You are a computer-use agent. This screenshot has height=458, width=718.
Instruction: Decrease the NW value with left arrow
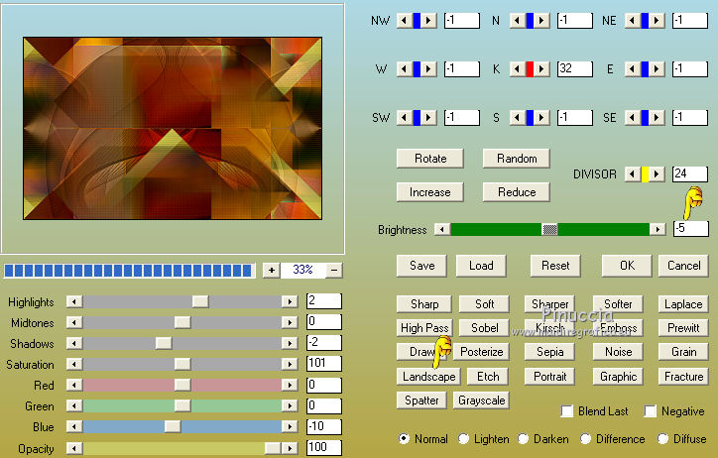click(404, 21)
